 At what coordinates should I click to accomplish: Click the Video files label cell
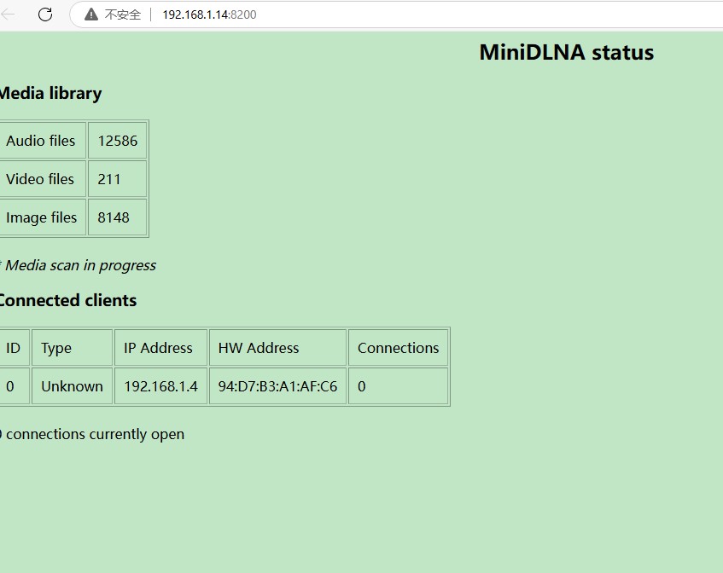pos(43,179)
